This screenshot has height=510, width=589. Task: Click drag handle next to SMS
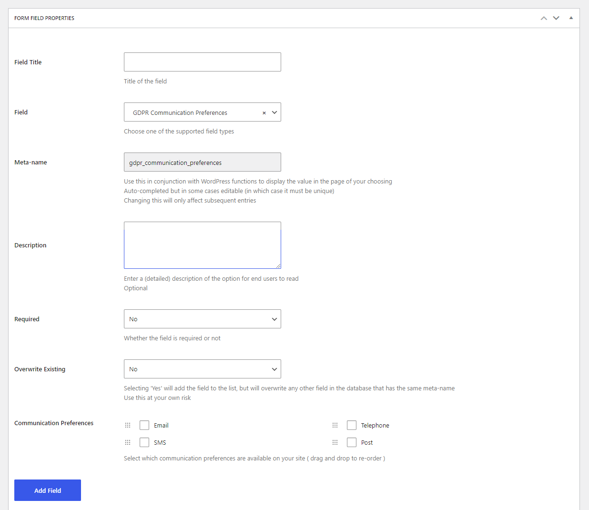128,442
